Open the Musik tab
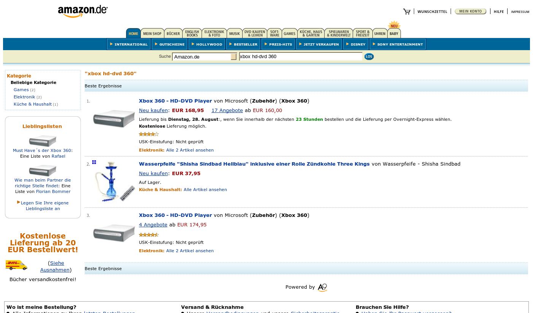This screenshot has height=313, width=533. pyautogui.click(x=234, y=33)
